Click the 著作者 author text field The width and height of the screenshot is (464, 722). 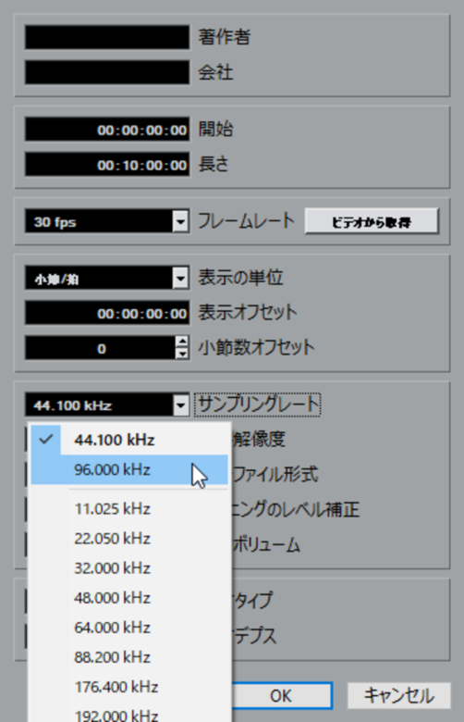click(107, 37)
